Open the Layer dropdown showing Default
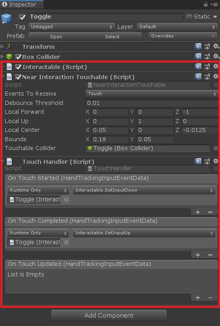 click(x=177, y=27)
